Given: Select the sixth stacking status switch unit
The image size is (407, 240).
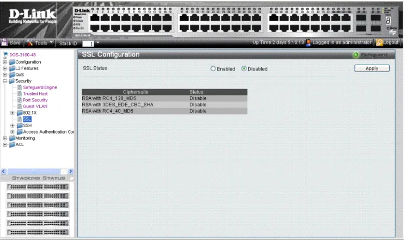Looking at the screenshot, I should 38,232.
